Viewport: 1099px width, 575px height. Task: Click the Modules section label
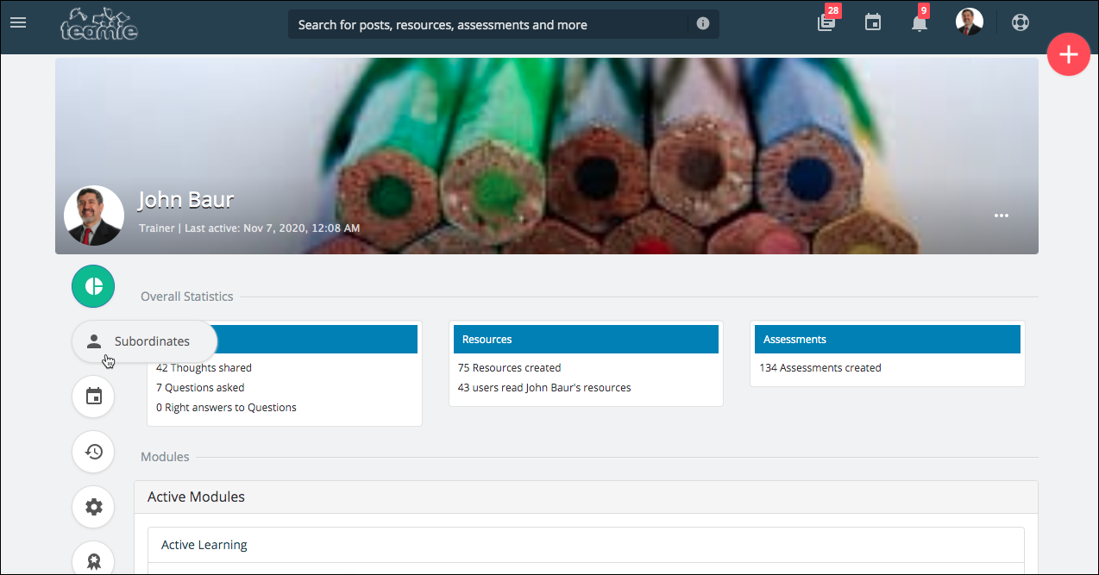click(x=165, y=457)
